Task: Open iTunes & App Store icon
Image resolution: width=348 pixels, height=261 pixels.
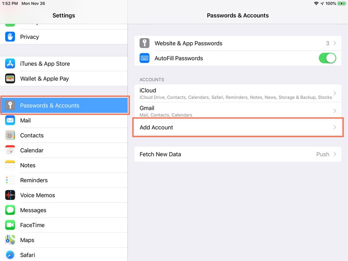Action: (10, 64)
